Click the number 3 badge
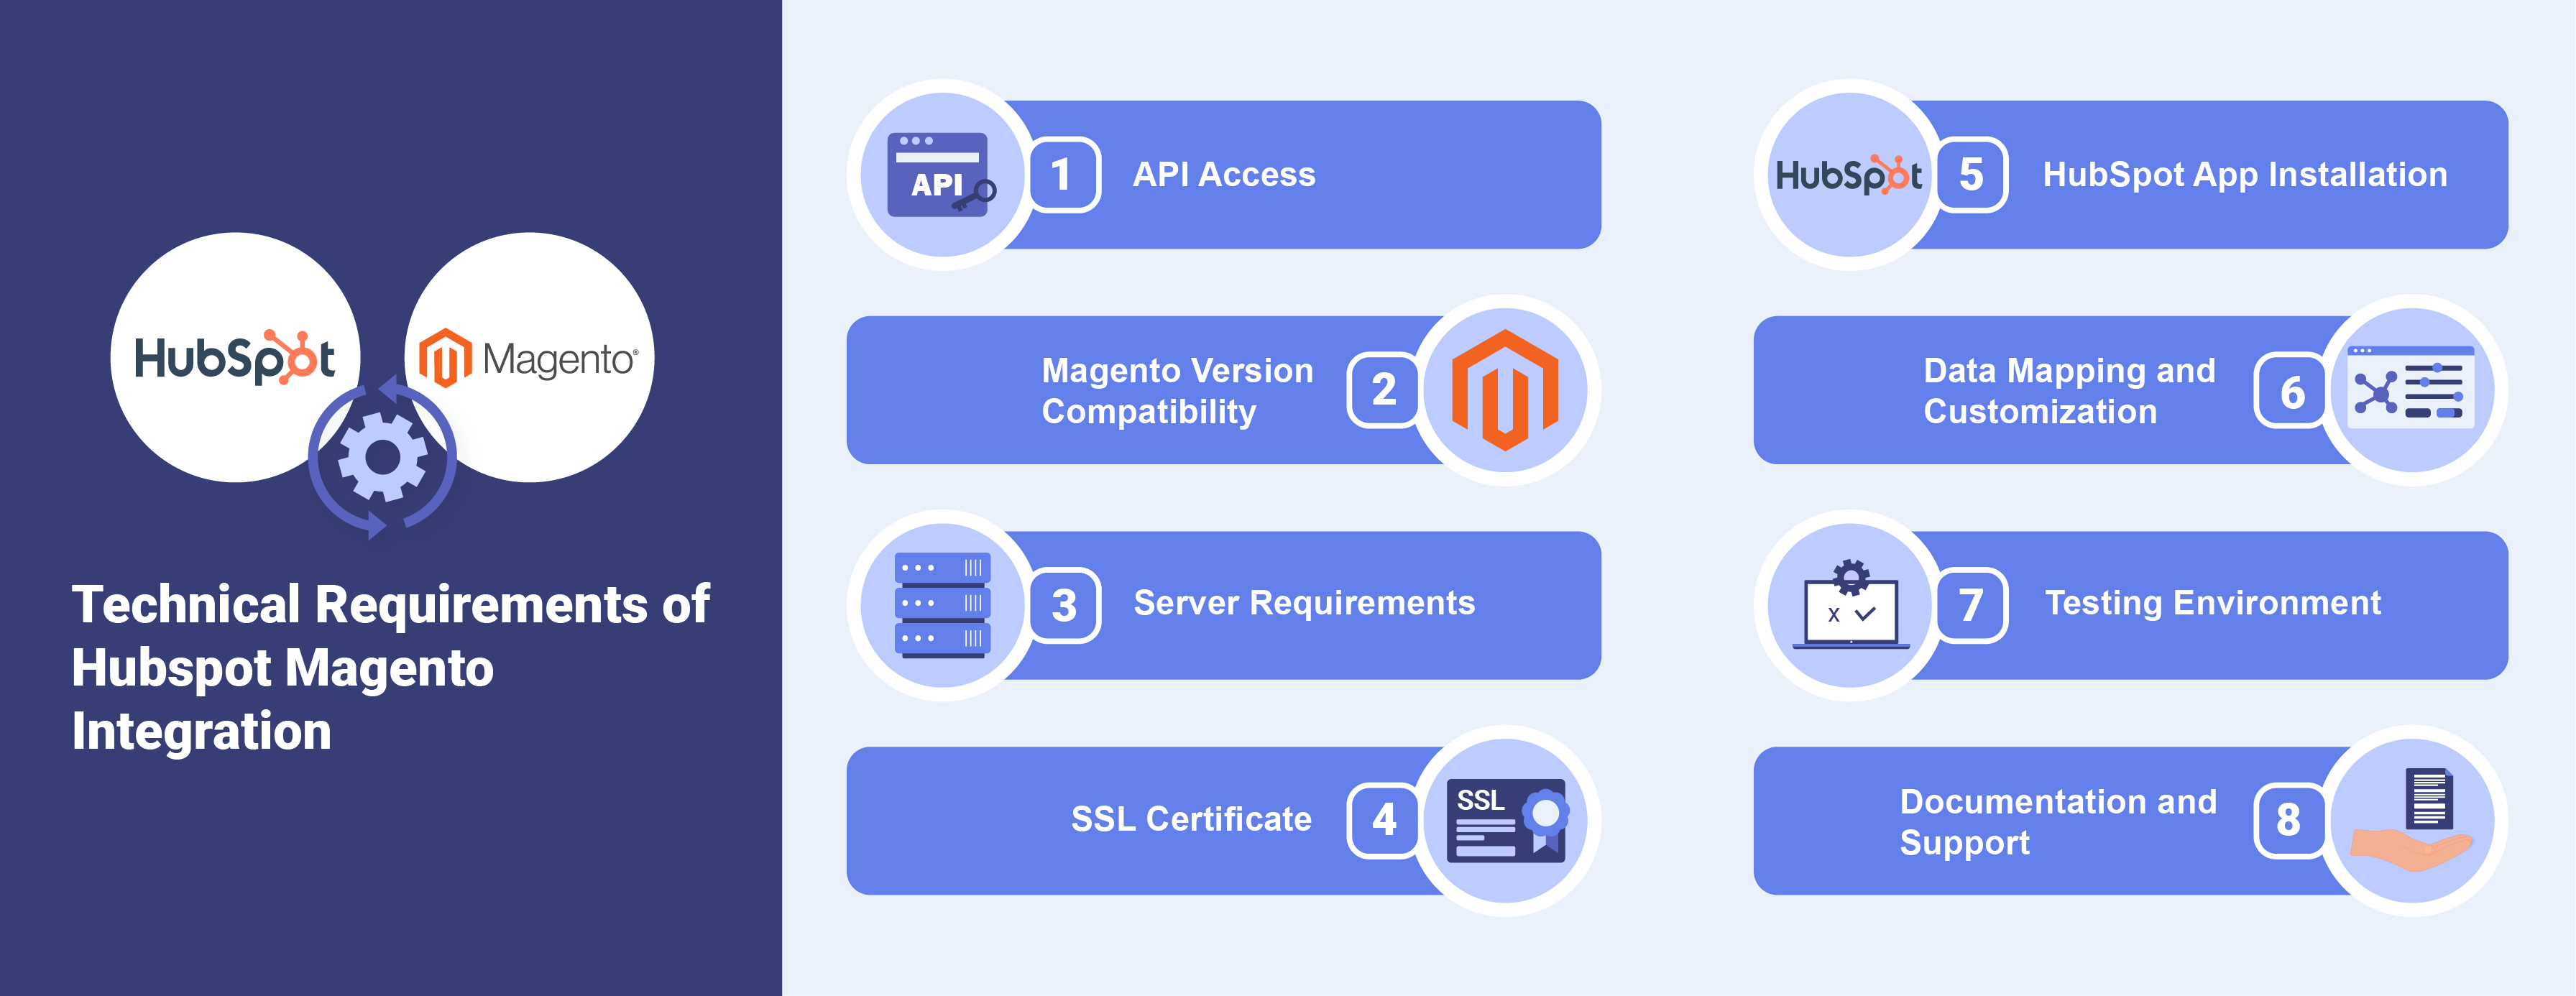Viewport: 2576px width, 996px height. point(1064,605)
